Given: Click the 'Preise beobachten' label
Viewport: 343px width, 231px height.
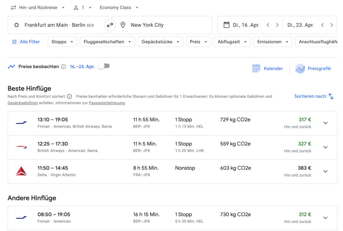Looking at the screenshot, I should coord(39,66).
